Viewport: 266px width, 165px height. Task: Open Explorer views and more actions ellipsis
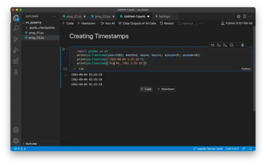(x=54, y=16)
